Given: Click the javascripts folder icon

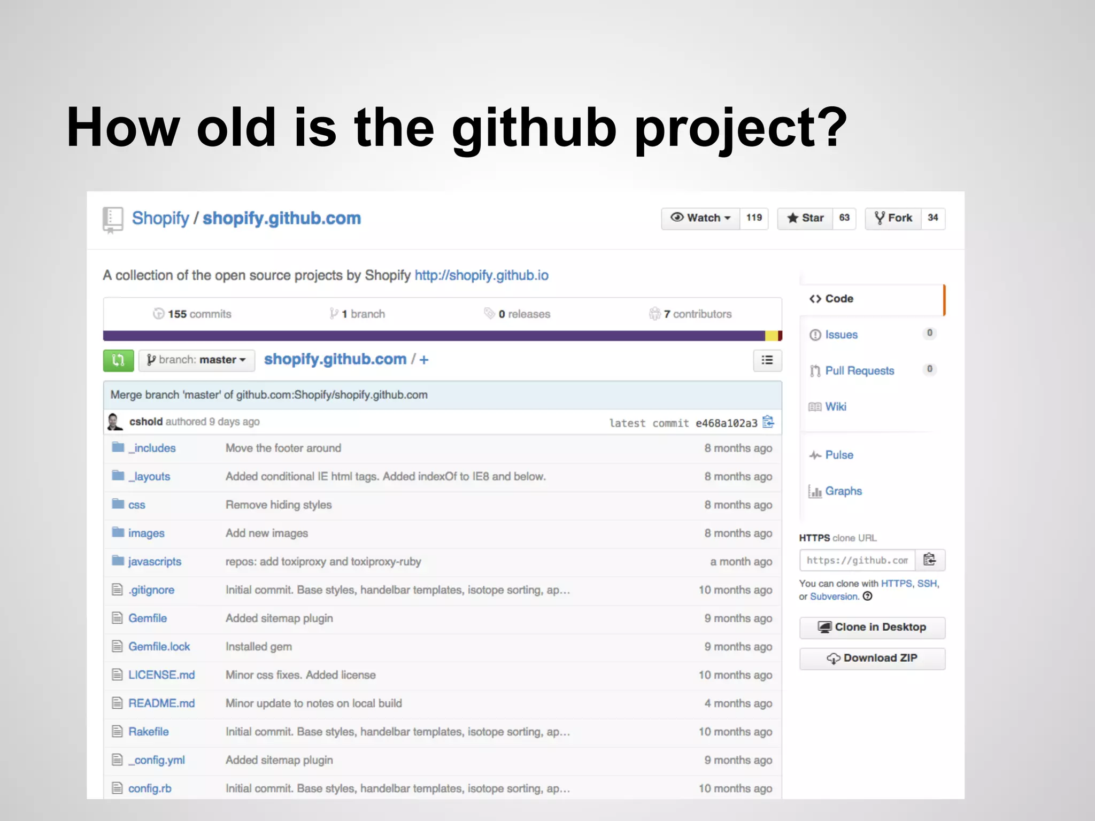Looking at the screenshot, I should (x=118, y=560).
